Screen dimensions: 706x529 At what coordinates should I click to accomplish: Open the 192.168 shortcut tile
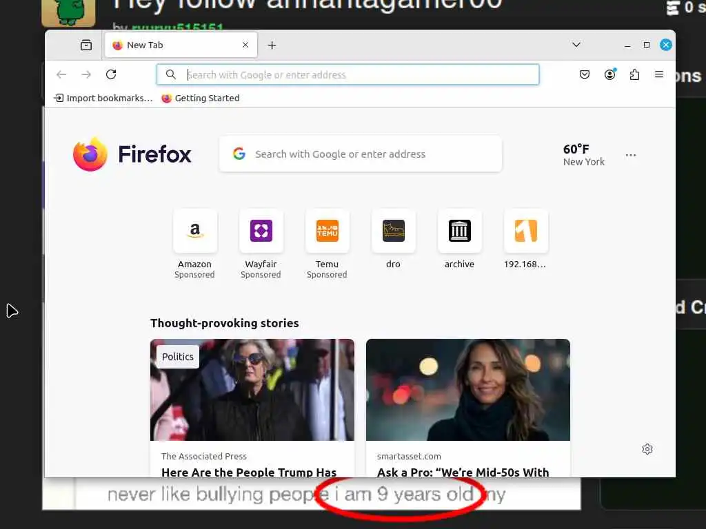(x=525, y=239)
